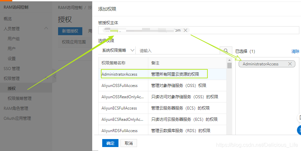Cancel with the 取消 button

tap(129, 143)
